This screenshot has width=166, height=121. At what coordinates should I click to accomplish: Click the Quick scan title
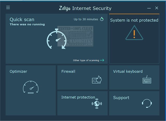tap(22, 19)
